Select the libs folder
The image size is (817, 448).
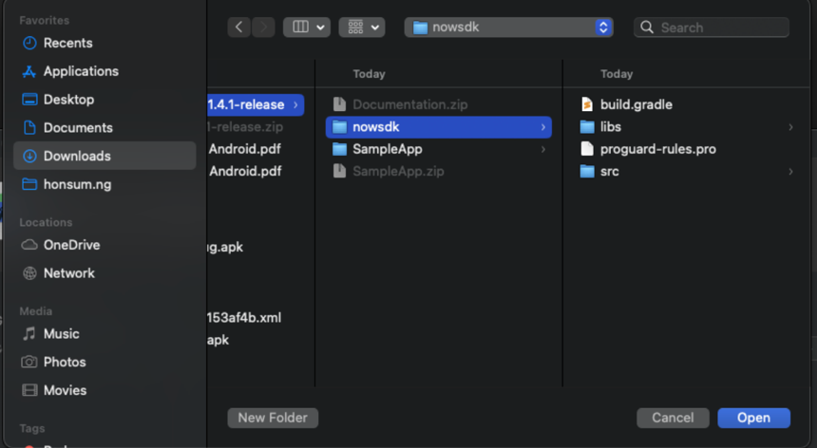click(x=687, y=127)
